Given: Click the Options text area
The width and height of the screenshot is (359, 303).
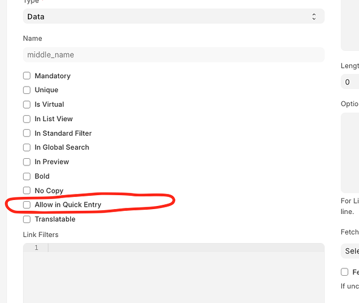Looking at the screenshot, I should [x=350, y=153].
